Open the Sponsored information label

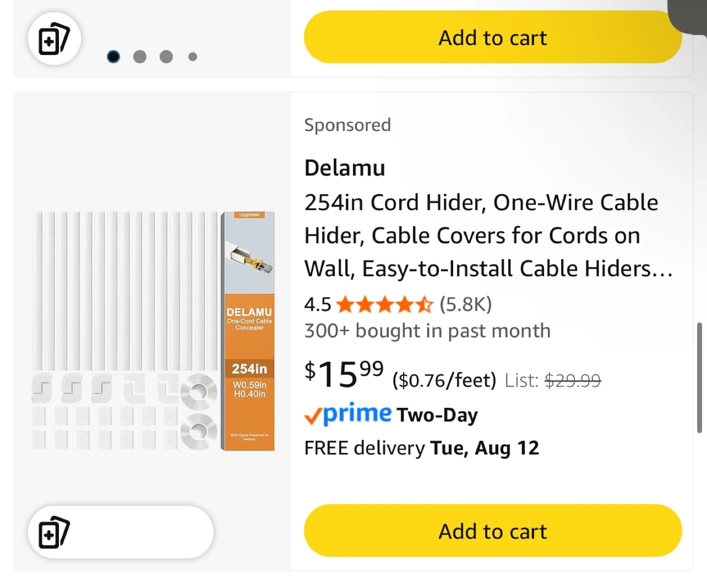(347, 125)
